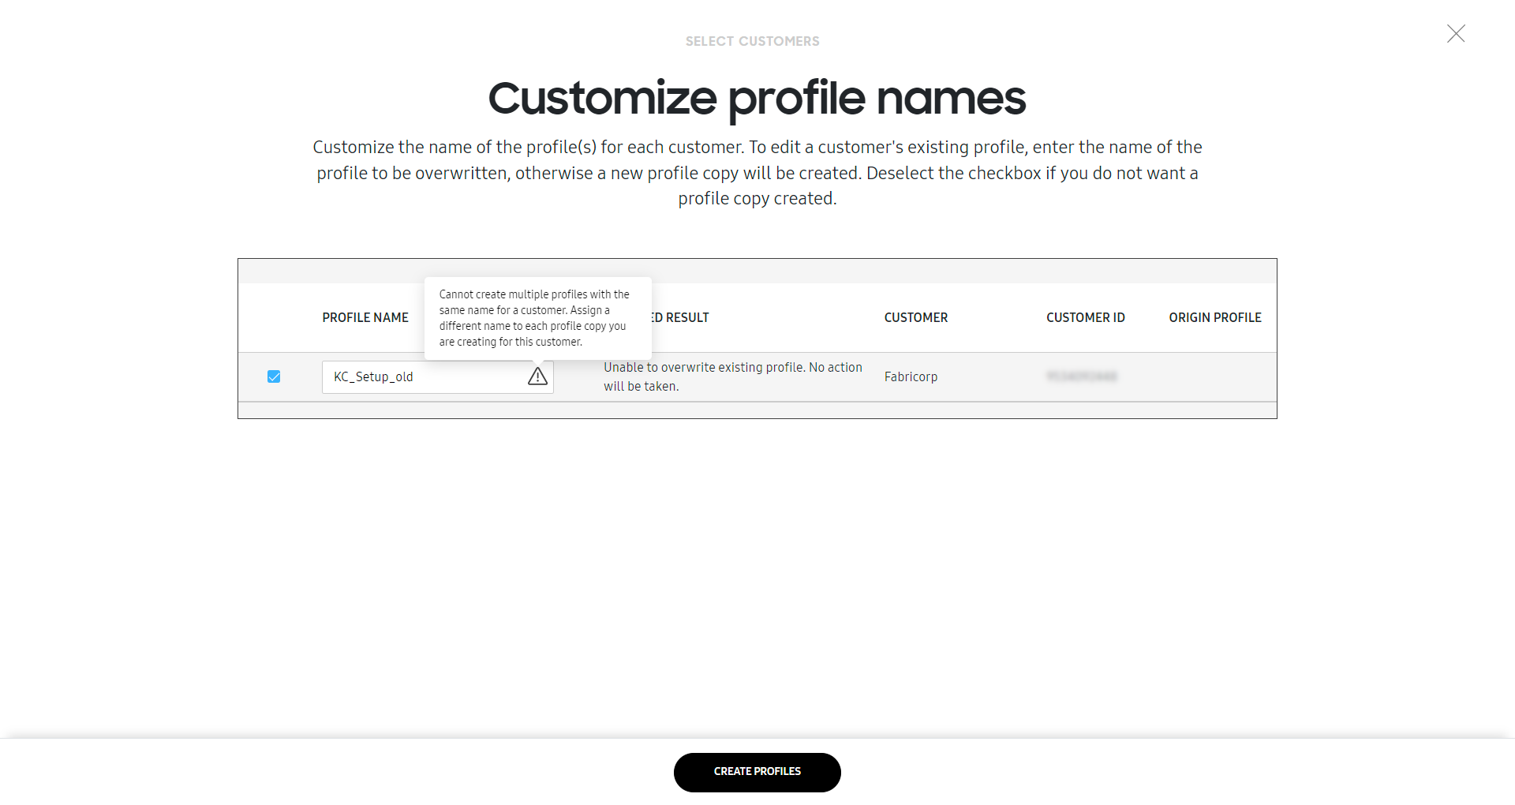Click the gray footer strip below the Fabricorp row
Image resolution: width=1515 pixels, height=805 pixels.
point(757,410)
